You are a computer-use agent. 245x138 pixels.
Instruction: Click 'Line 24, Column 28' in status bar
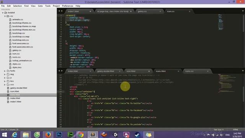[9, 130]
